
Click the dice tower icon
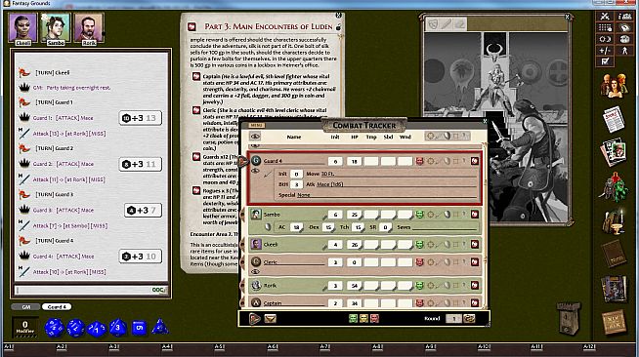pyautogui.click(x=569, y=318)
